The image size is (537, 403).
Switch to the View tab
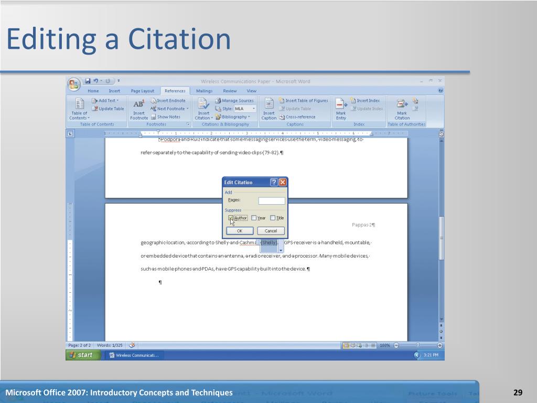coord(251,91)
